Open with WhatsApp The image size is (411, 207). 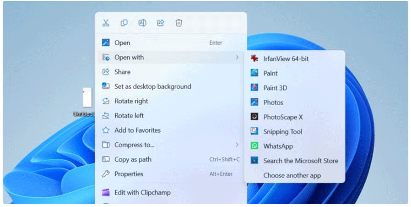(x=295, y=147)
